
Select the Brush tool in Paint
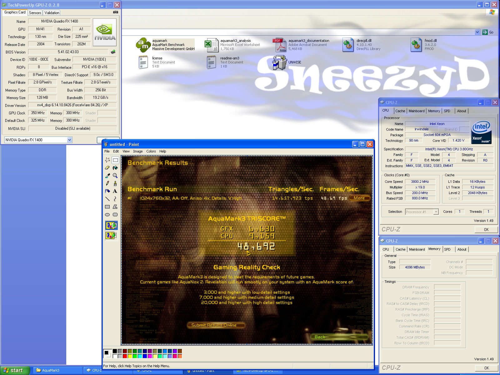tap(115, 183)
